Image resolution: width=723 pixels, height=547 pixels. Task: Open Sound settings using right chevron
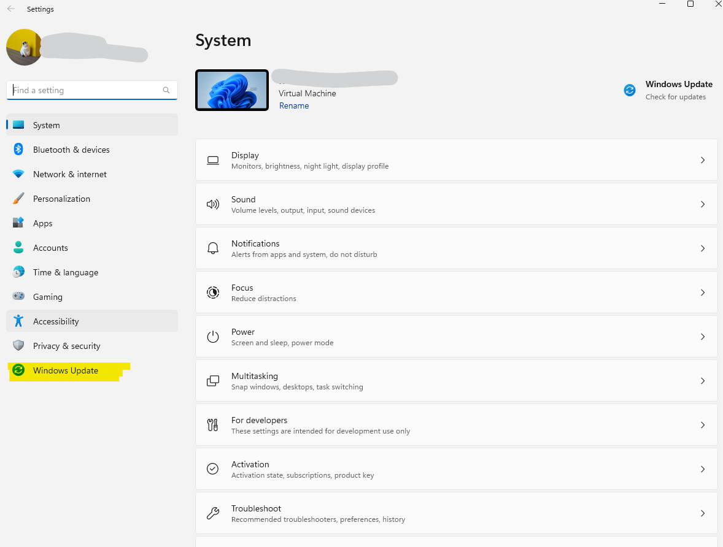(703, 204)
